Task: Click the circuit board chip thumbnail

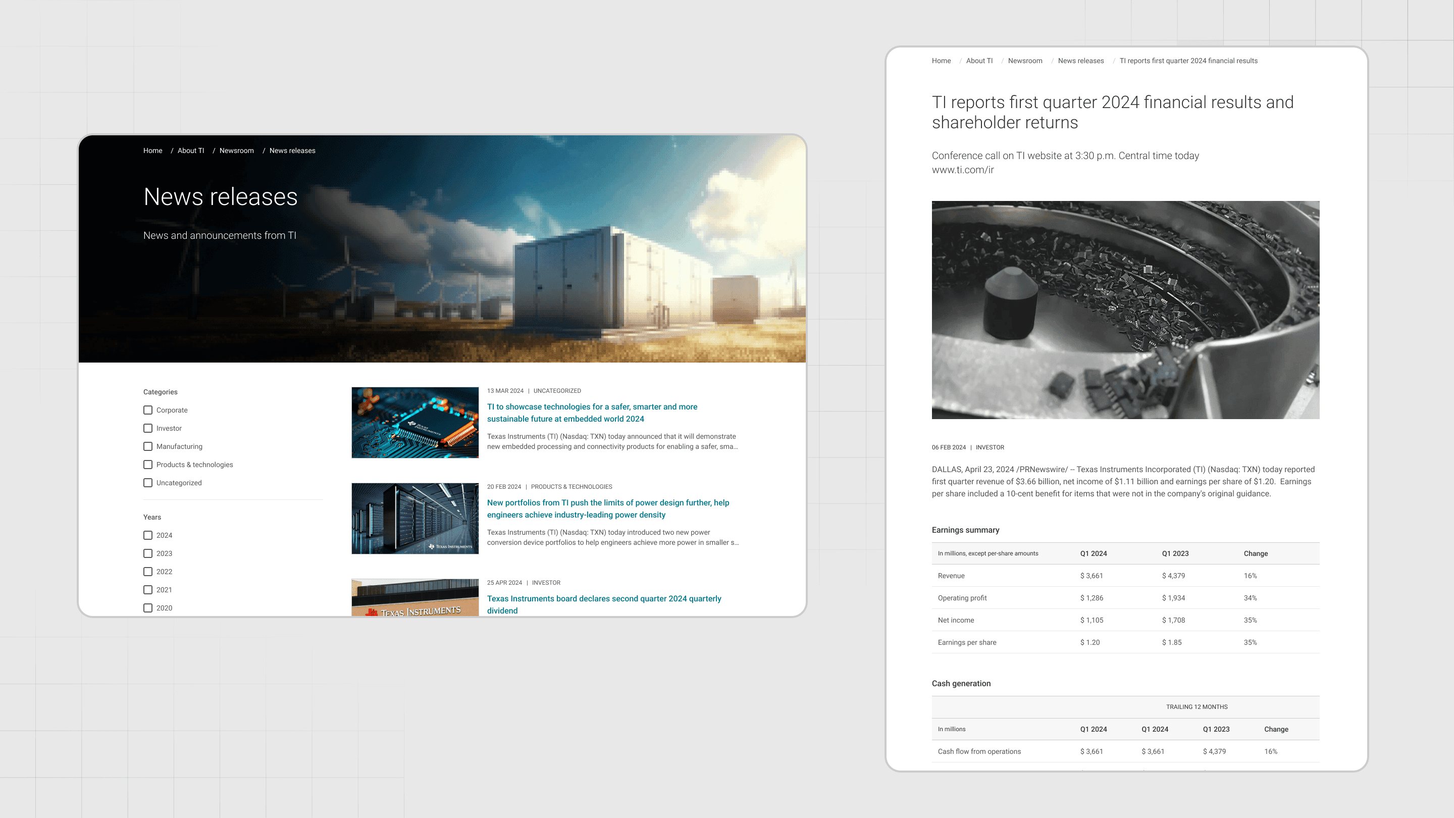Action: tap(415, 422)
